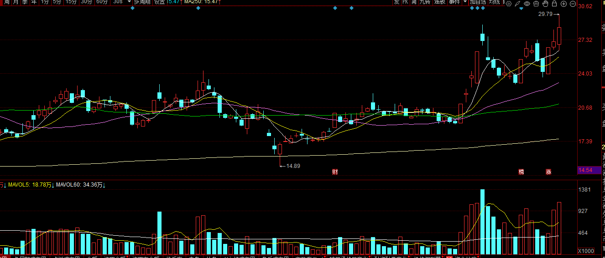The width and height of the screenshot is (605, 258).
Task: Open the toolbox icon in the toolbar
Action: point(536,4)
